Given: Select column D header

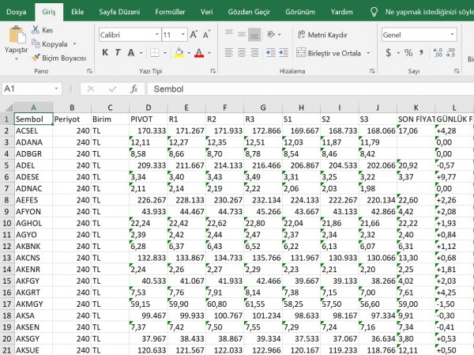Looking at the screenshot, I should (149, 108).
